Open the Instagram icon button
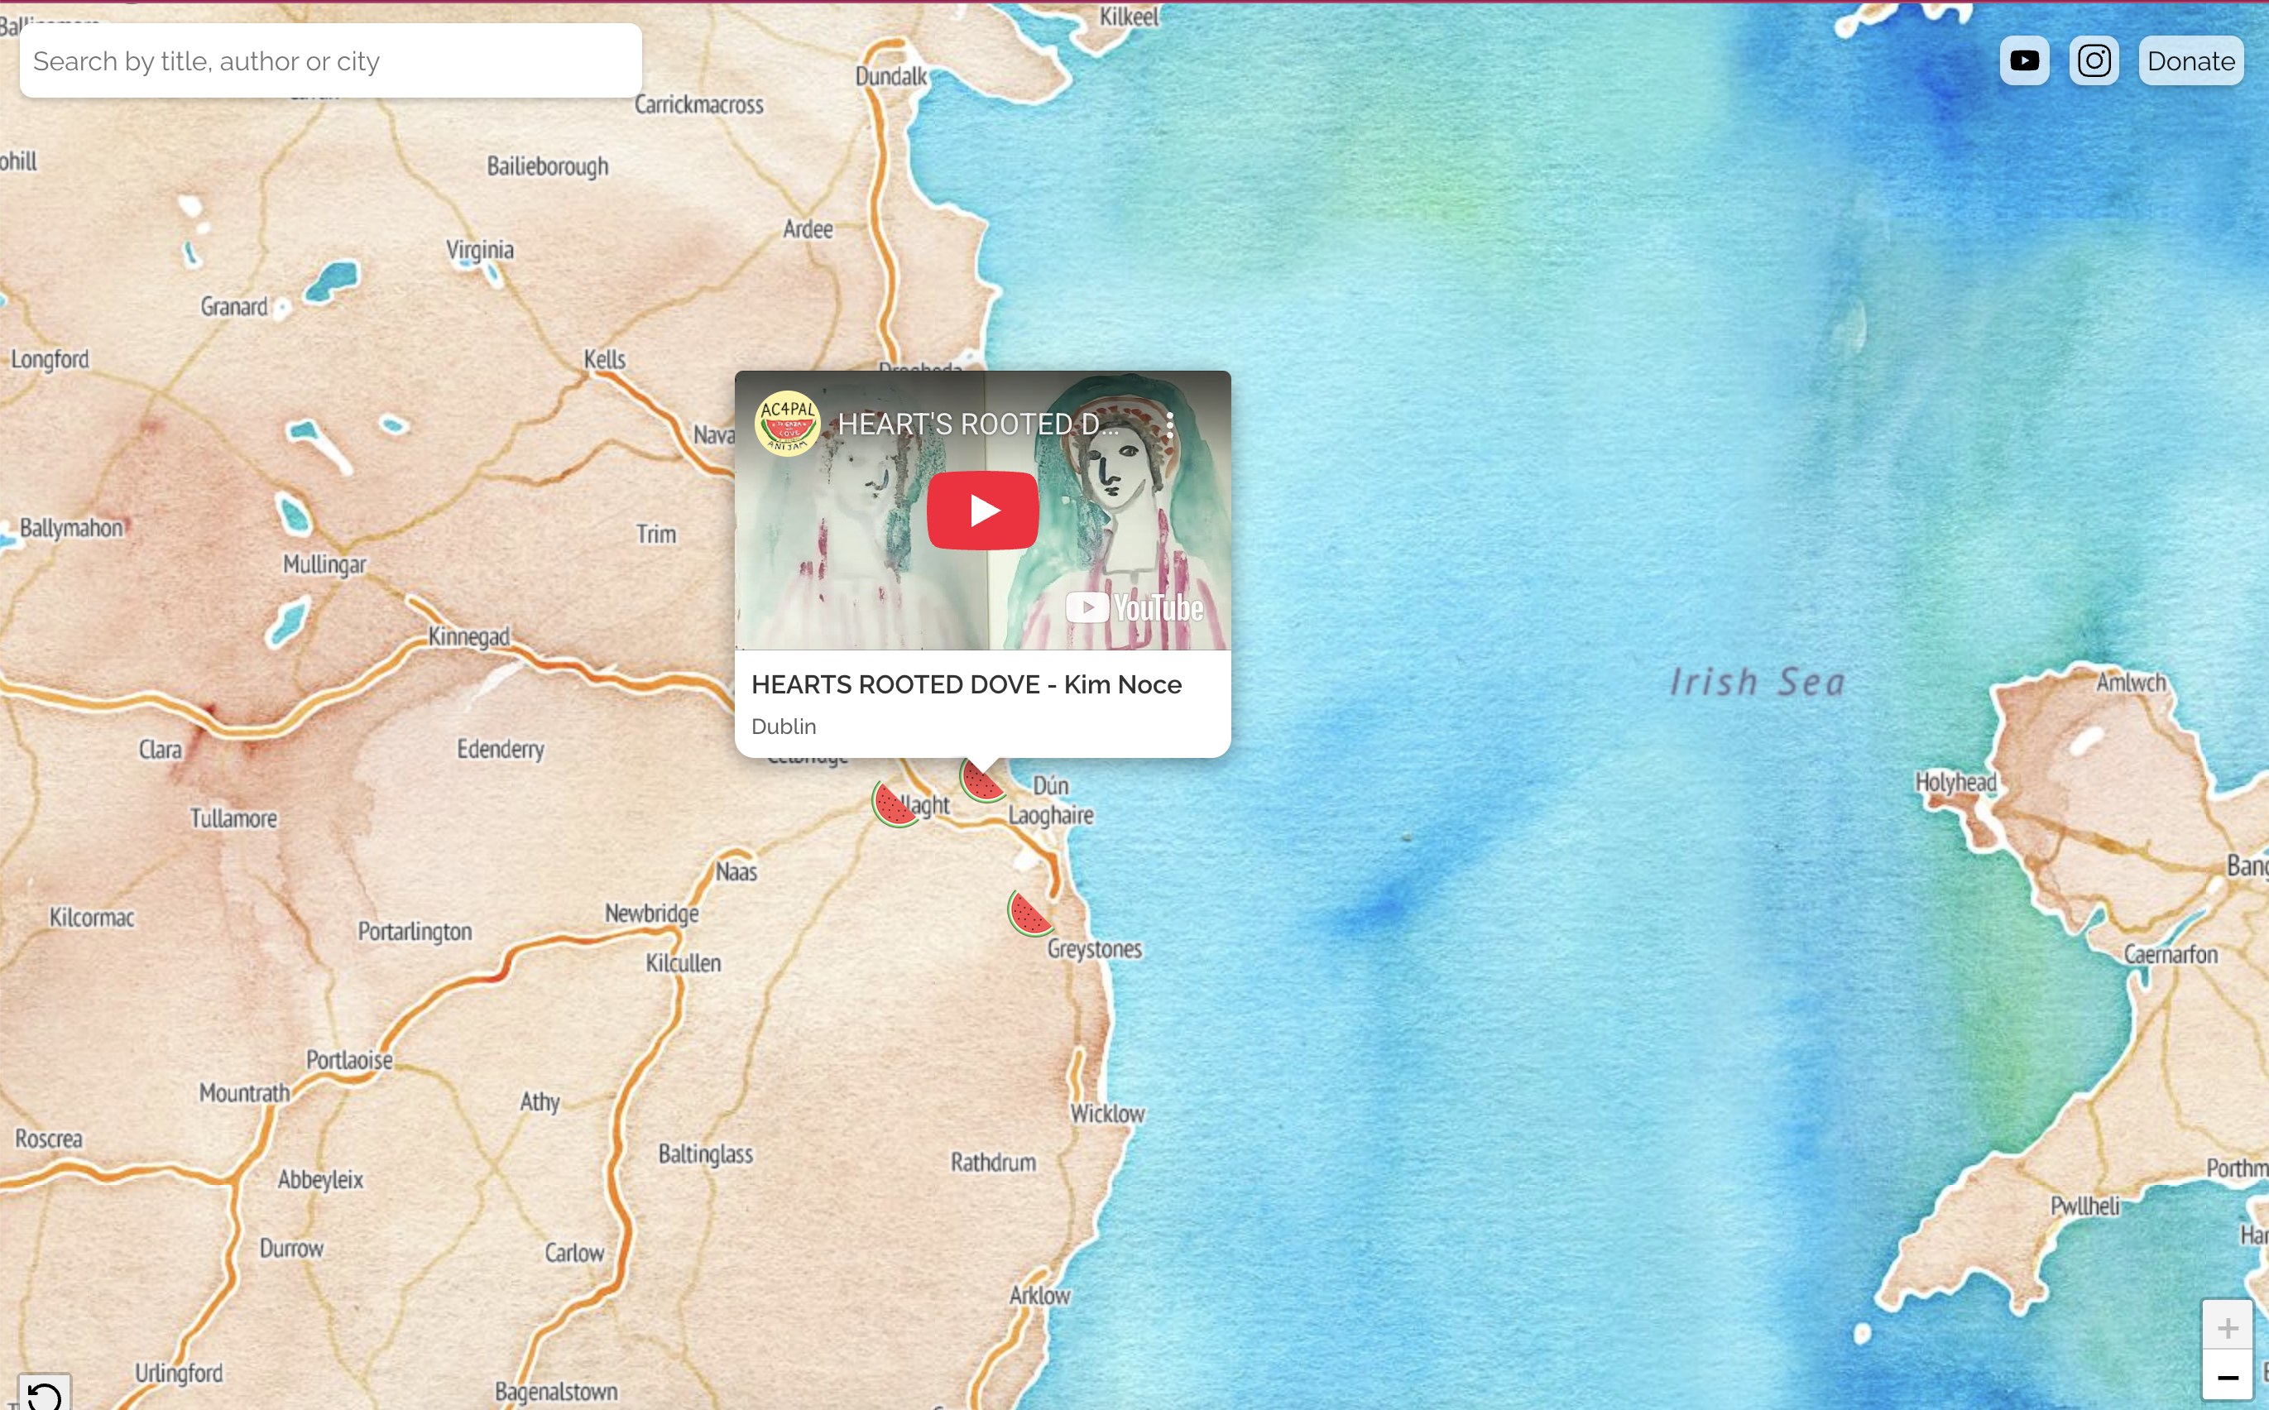The image size is (2269, 1410). coord(2094,61)
